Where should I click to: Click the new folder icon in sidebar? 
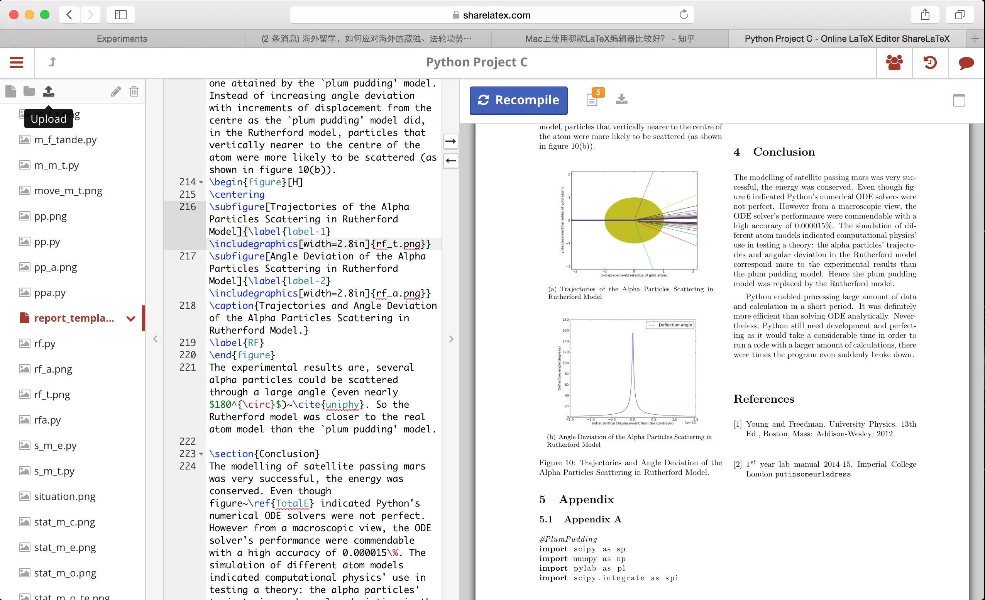29,91
